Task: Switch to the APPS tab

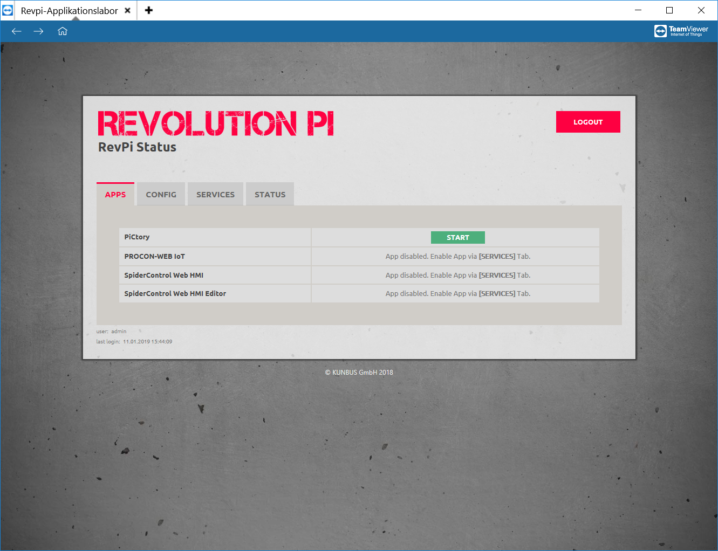Action: coord(115,194)
